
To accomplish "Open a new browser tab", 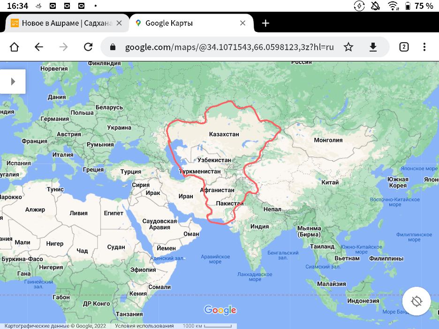I will click(265, 23).
